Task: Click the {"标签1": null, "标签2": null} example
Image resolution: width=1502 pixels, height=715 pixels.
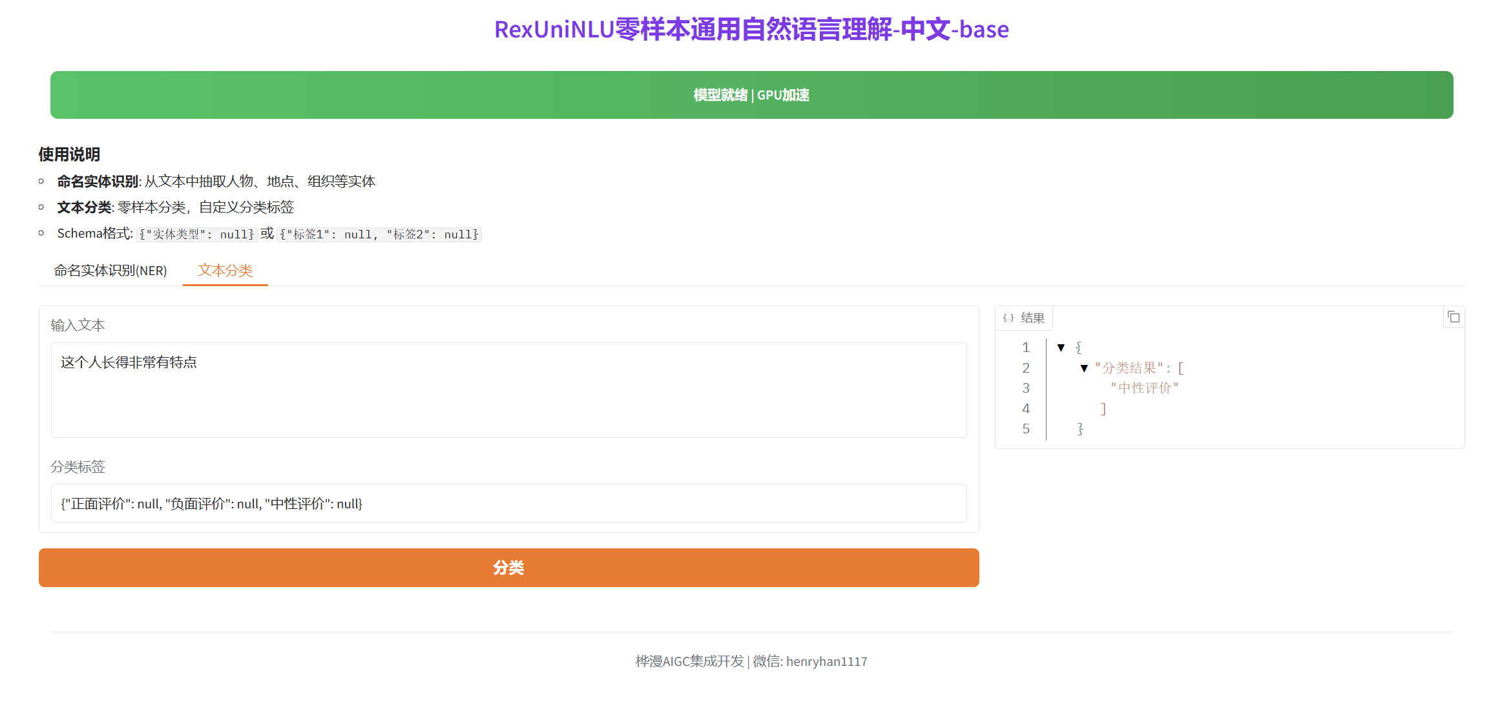Action: pyautogui.click(x=379, y=234)
